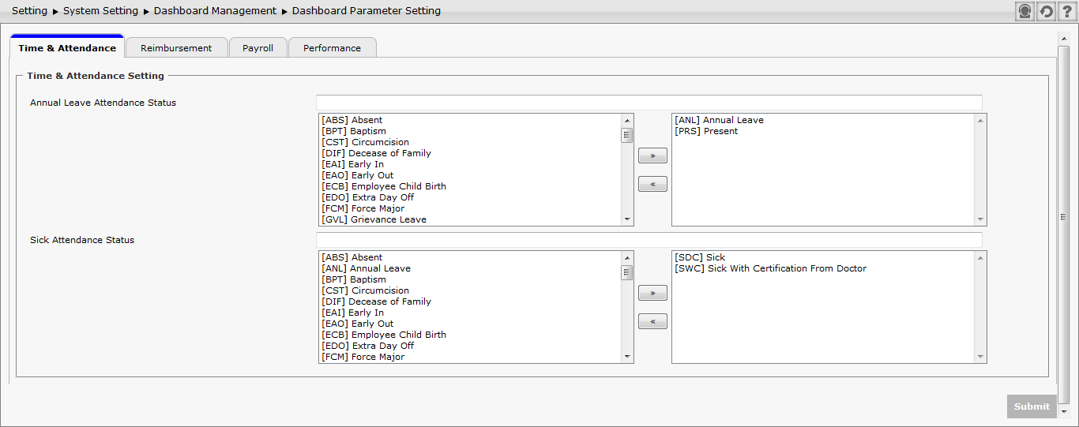The image size is (1079, 427).
Task: Select [GVL] Grievance Leave in the list
Action: [374, 220]
